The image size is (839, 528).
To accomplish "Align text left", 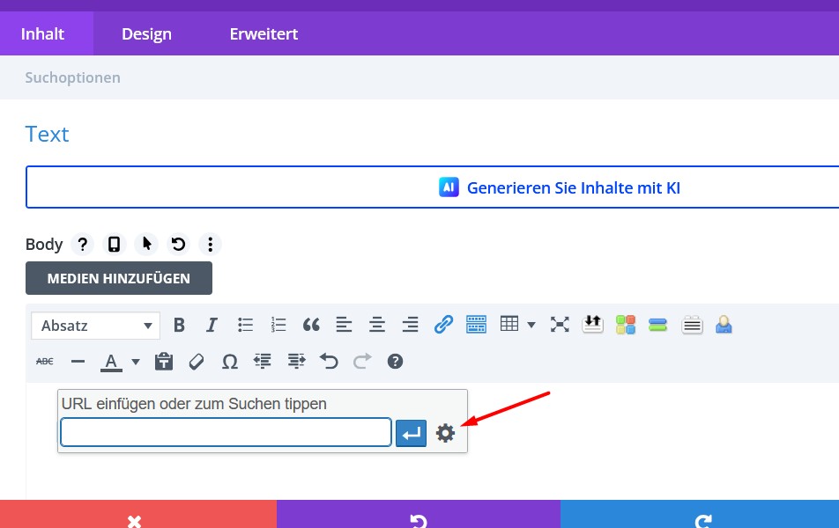I will coord(344,325).
